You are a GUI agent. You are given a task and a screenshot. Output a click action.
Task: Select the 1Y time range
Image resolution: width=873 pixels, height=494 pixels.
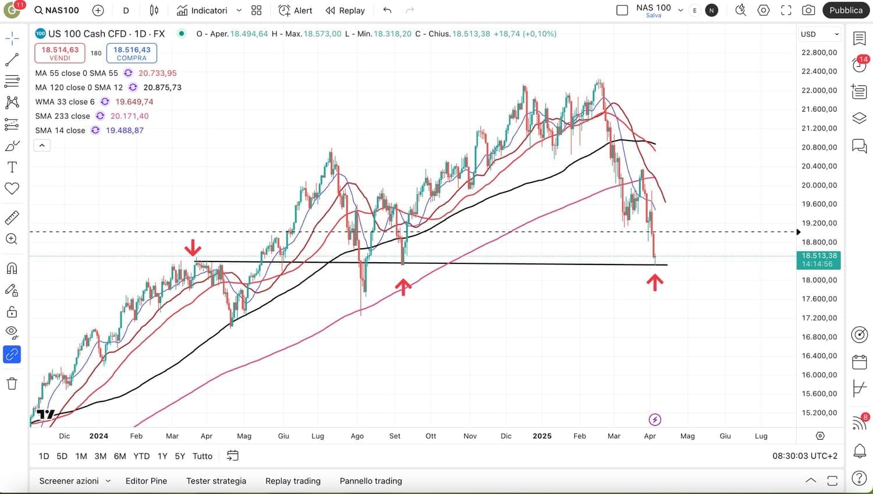162,456
